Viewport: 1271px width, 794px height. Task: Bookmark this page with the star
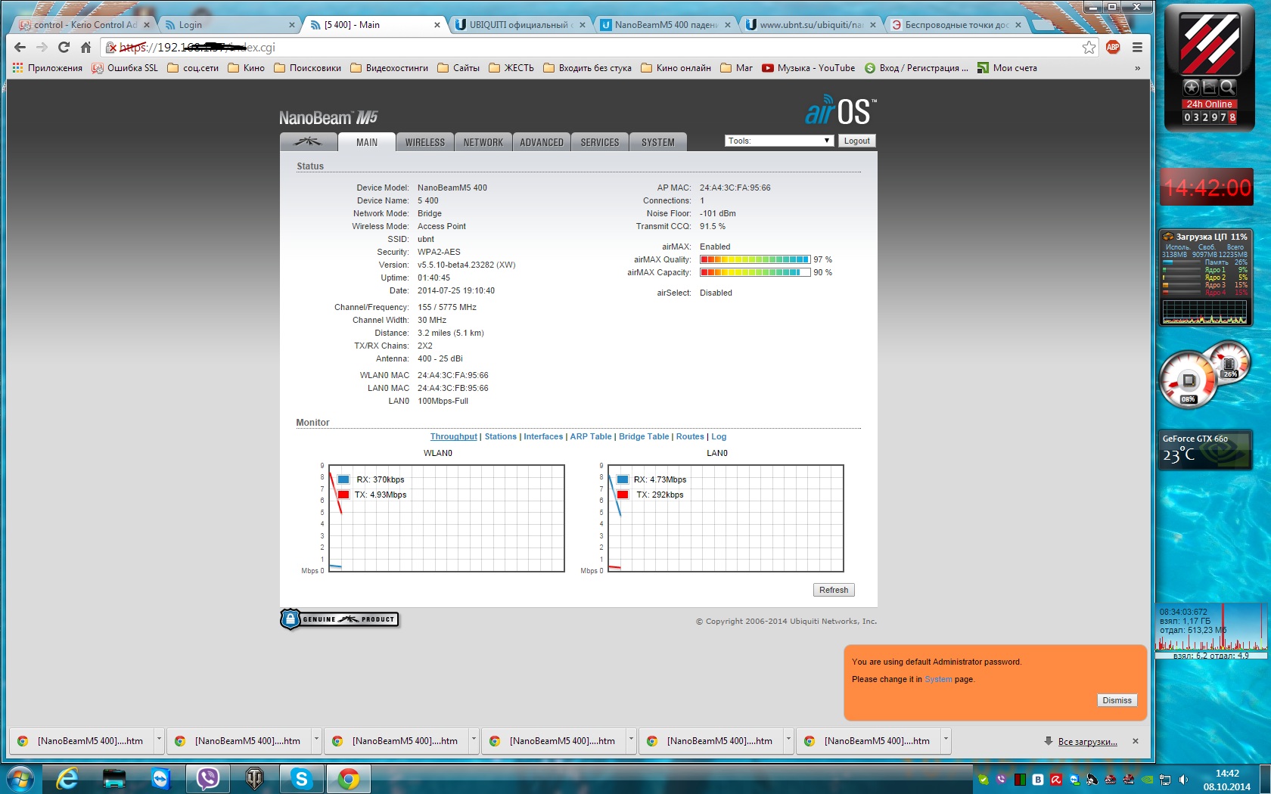pos(1089,47)
